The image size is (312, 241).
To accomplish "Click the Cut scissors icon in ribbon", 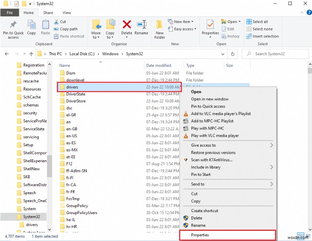I will click(56, 22).
